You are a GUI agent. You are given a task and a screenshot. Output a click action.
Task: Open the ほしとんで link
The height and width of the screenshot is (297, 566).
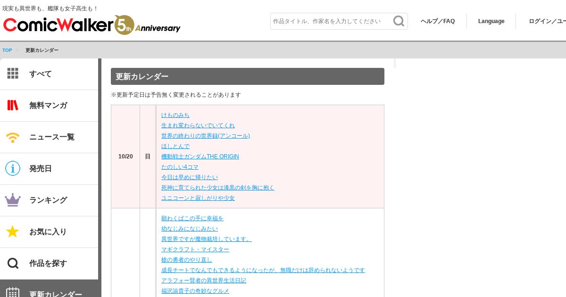pos(175,146)
